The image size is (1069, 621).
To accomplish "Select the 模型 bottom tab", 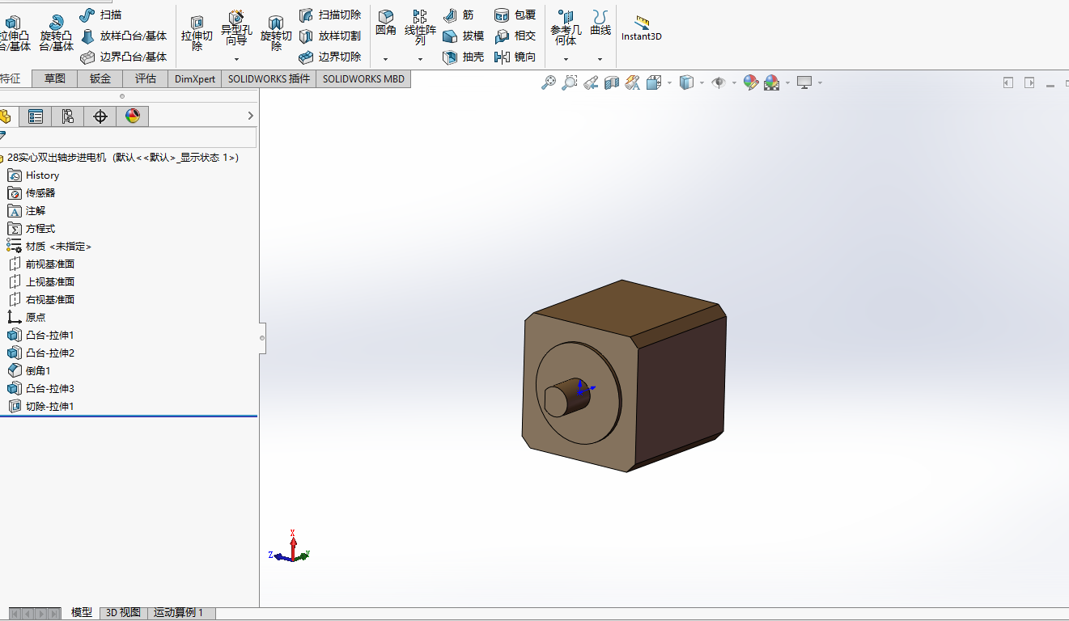I will click(81, 613).
